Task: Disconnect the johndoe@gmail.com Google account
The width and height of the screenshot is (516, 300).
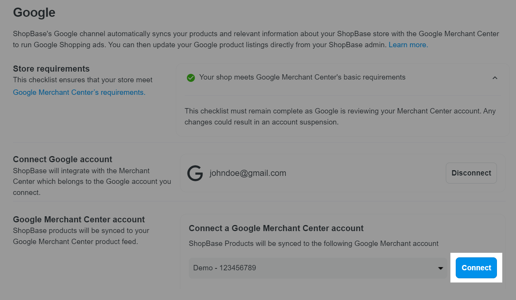Action: [471, 173]
